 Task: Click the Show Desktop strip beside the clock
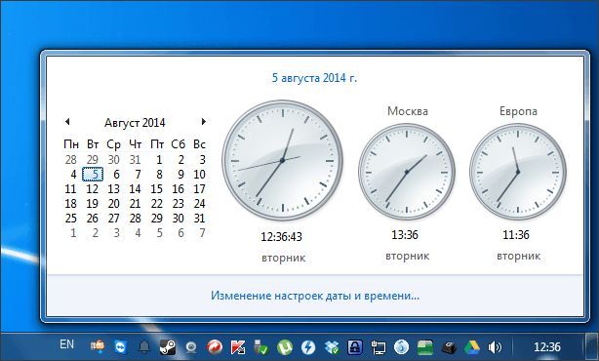[592, 347]
